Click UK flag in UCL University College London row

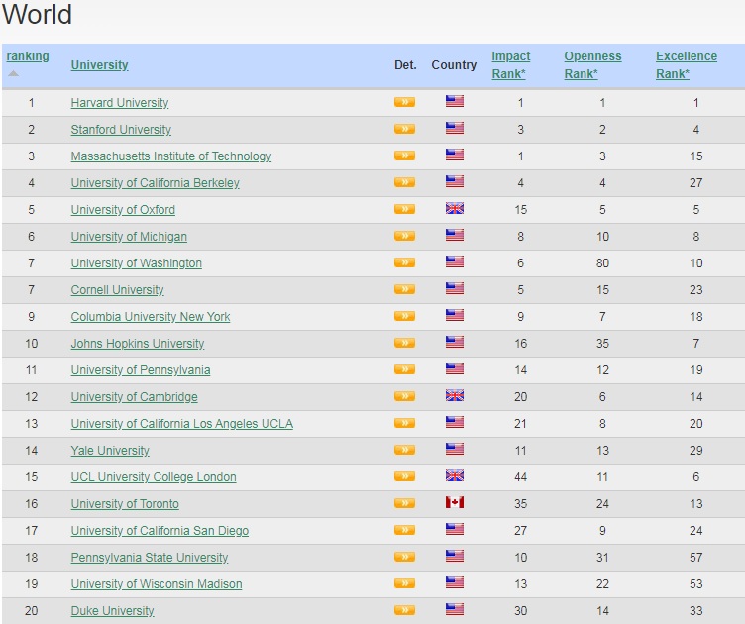coord(454,475)
